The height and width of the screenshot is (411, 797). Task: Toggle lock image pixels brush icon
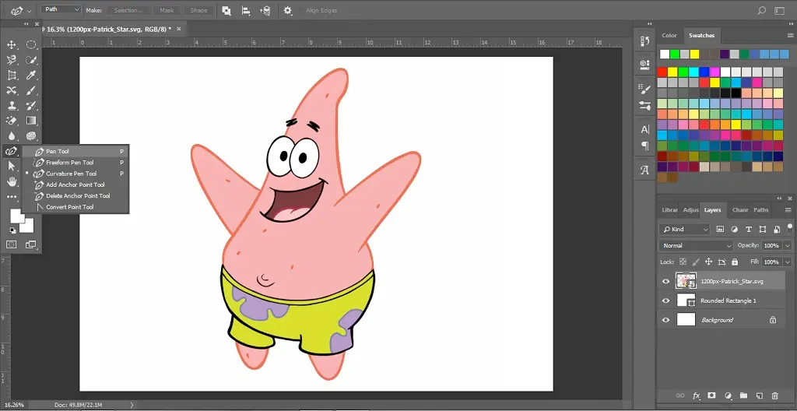pyautogui.click(x=696, y=262)
